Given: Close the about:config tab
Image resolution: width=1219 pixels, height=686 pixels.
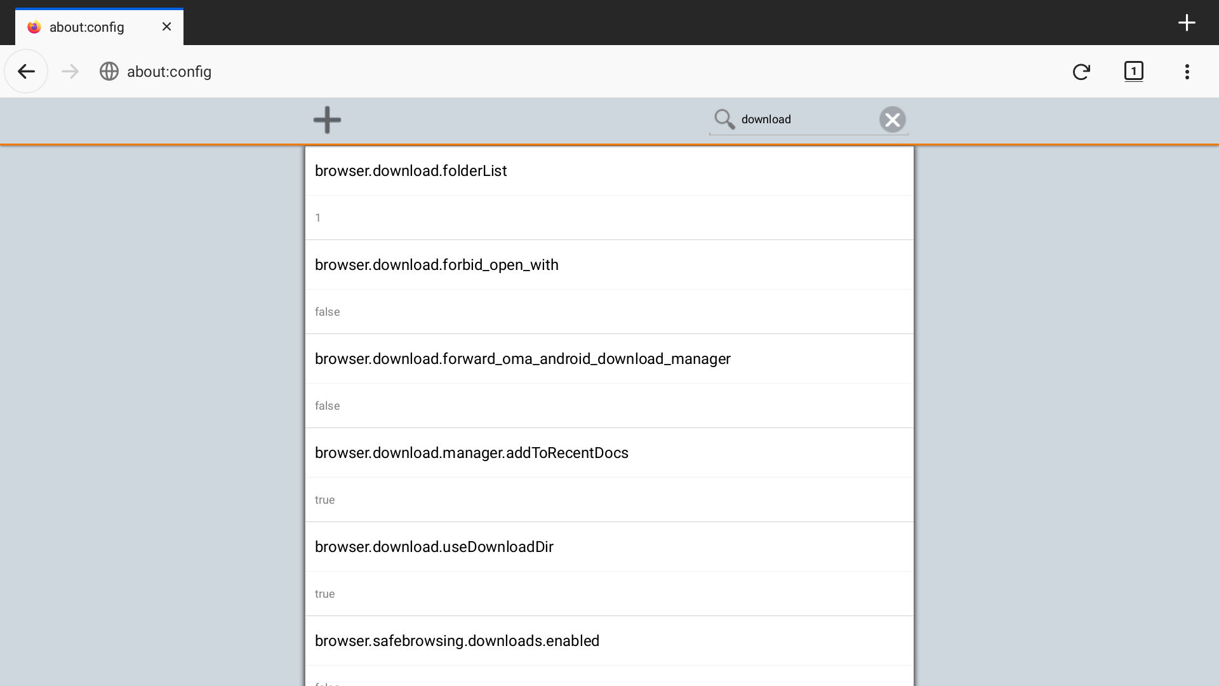Looking at the screenshot, I should pos(166,27).
